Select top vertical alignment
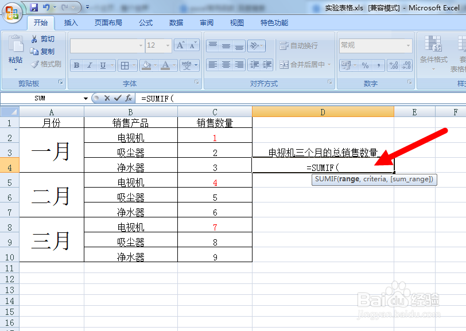 213,45
